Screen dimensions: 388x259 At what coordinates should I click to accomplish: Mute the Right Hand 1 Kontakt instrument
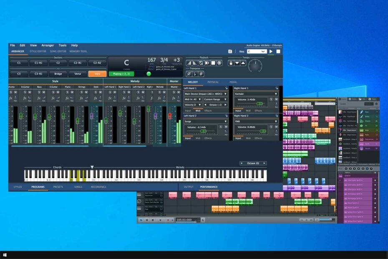[x=276, y=99]
